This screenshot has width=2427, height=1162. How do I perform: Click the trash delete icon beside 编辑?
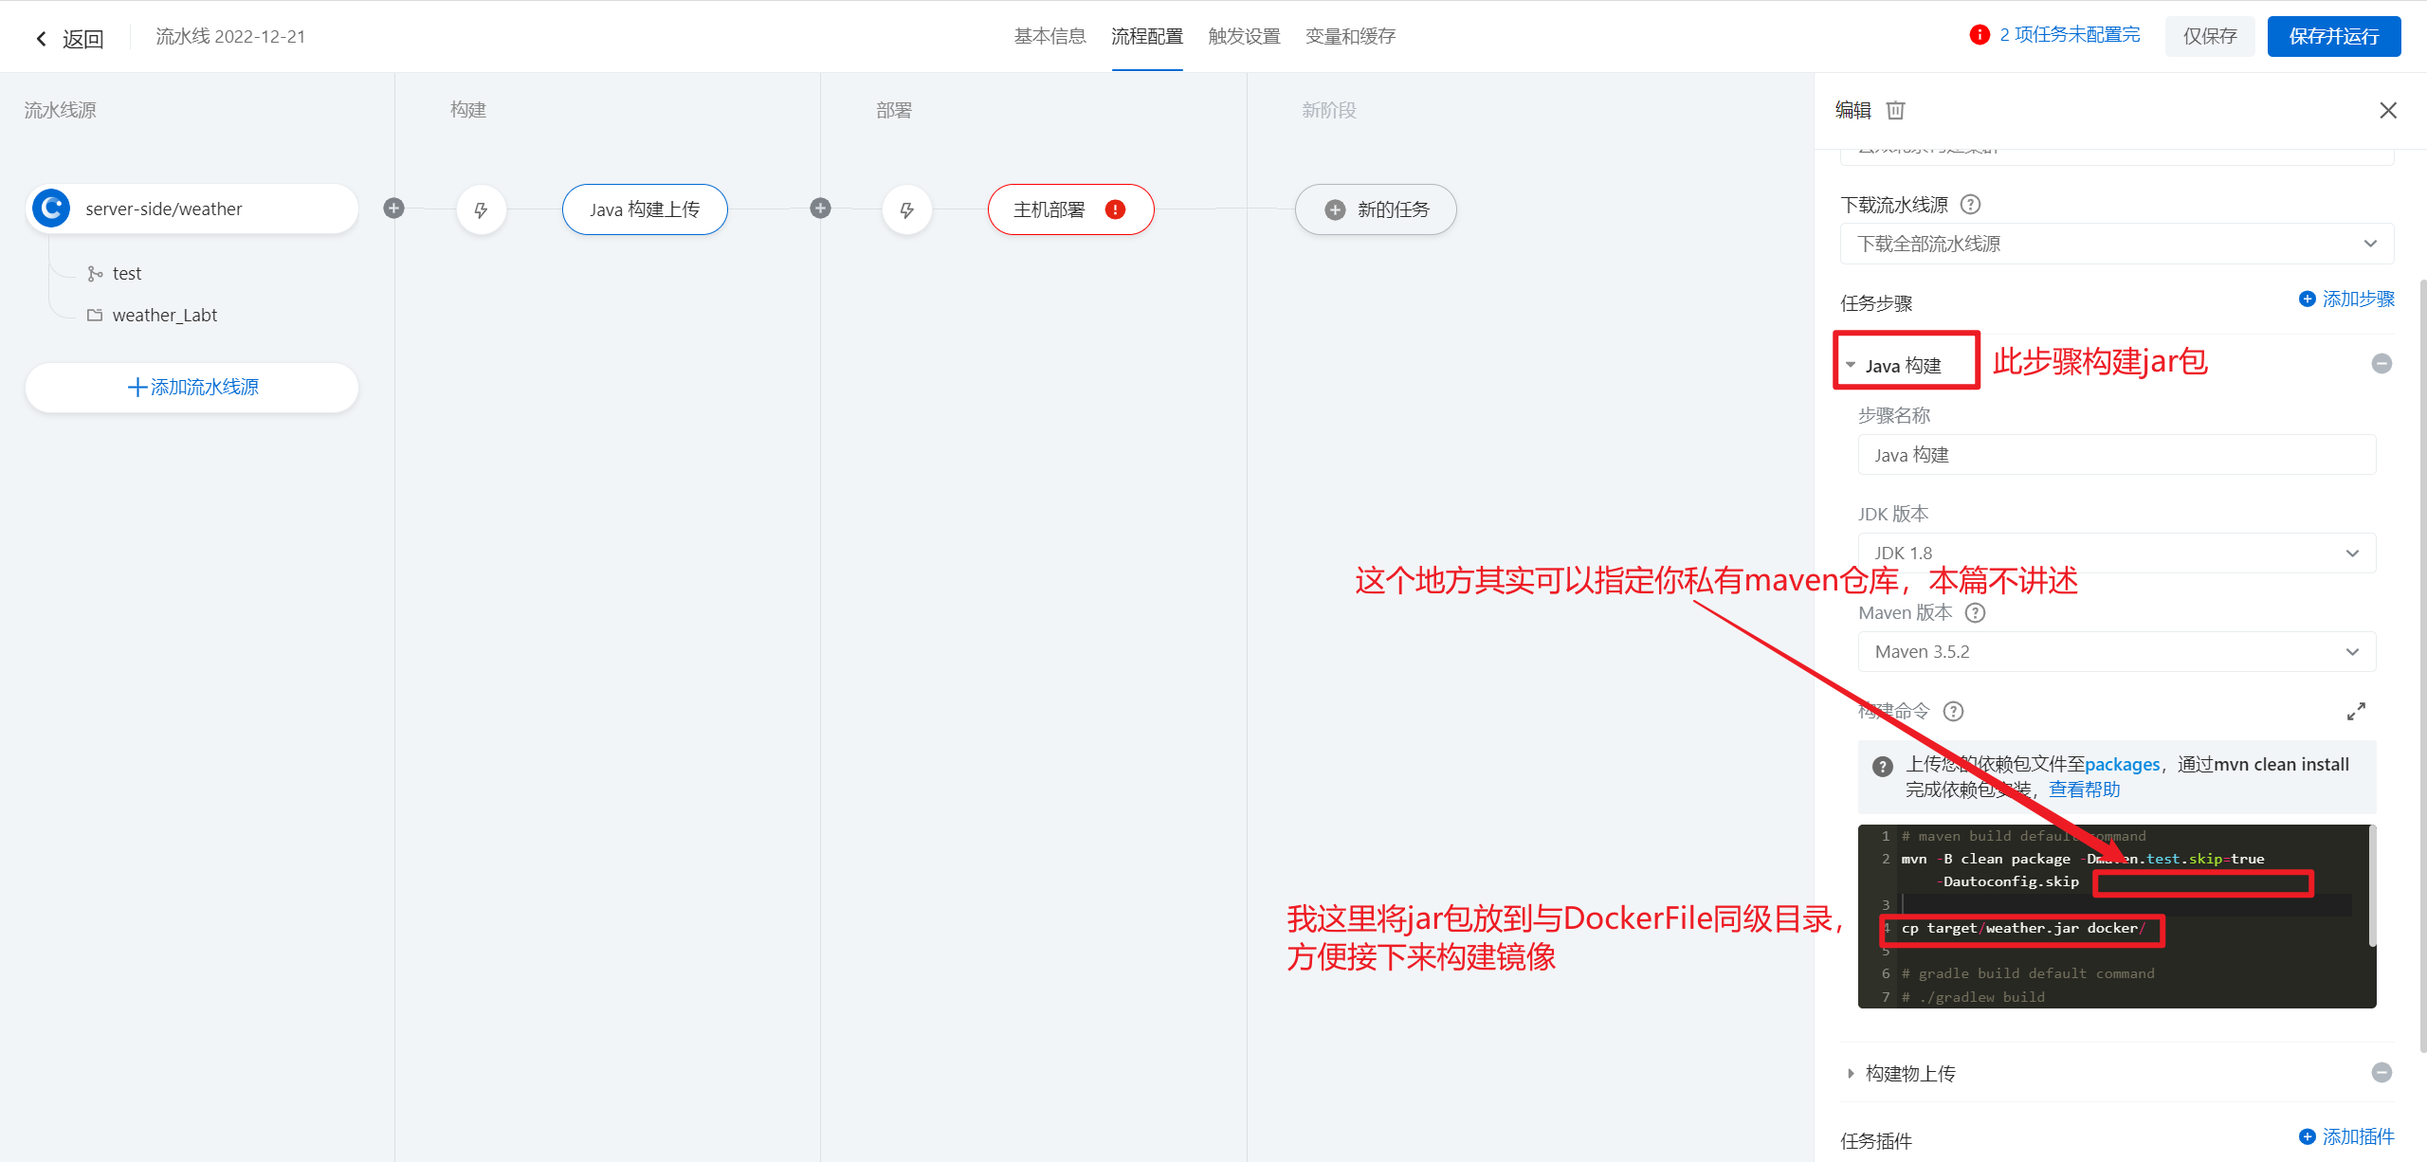[x=1895, y=110]
